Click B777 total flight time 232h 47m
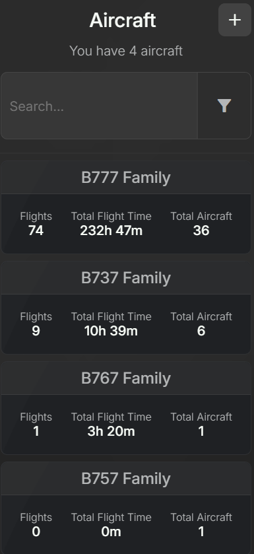The height and width of the screenshot is (554, 254). 111,230
